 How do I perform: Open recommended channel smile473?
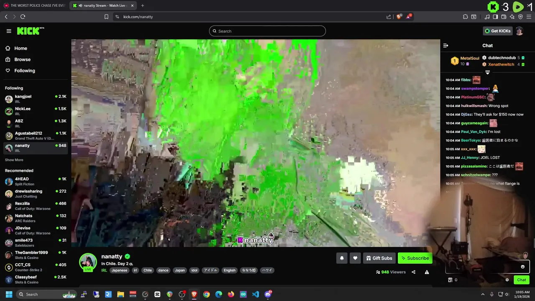[36, 242]
